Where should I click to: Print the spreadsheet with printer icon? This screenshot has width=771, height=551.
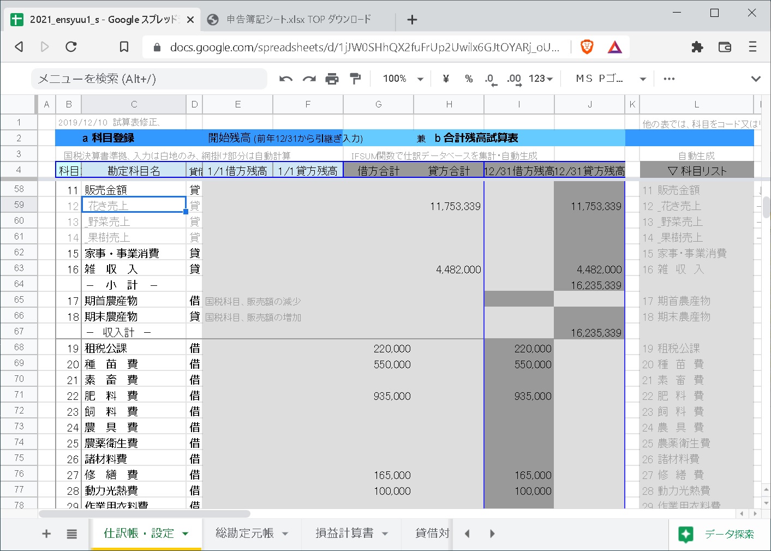point(332,79)
